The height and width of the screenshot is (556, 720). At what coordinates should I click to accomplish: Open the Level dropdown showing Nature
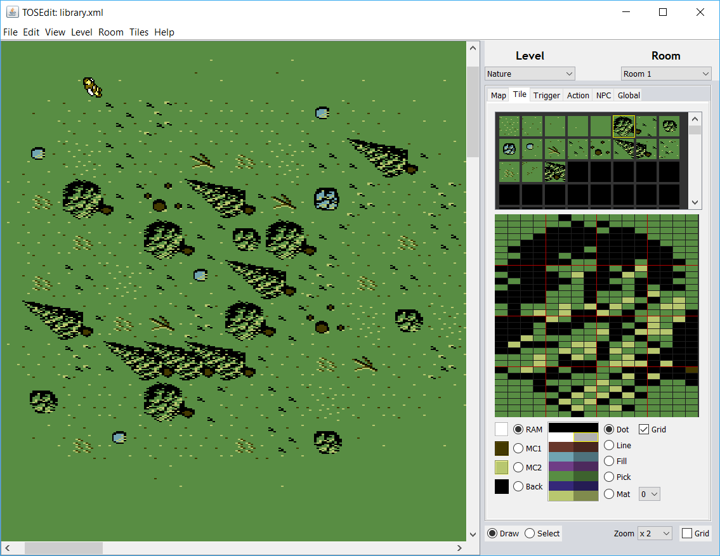530,74
